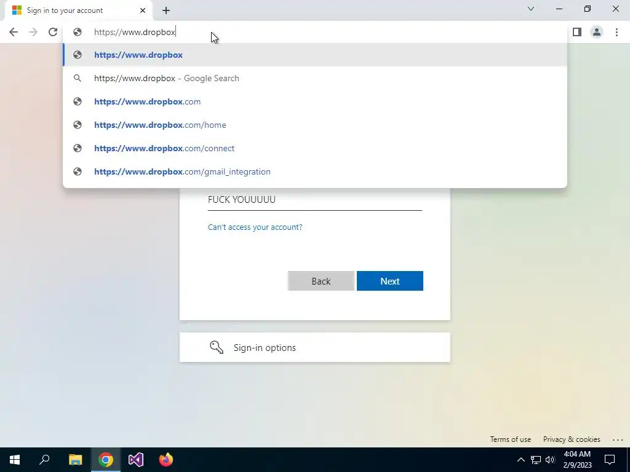This screenshot has height=472, width=630.
Task: Click the blue Next button
Action: [389, 281]
